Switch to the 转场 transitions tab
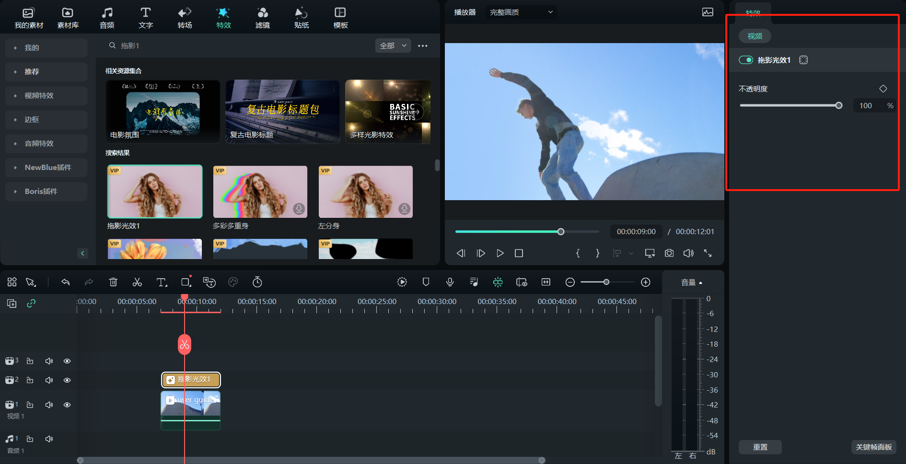 click(x=185, y=18)
